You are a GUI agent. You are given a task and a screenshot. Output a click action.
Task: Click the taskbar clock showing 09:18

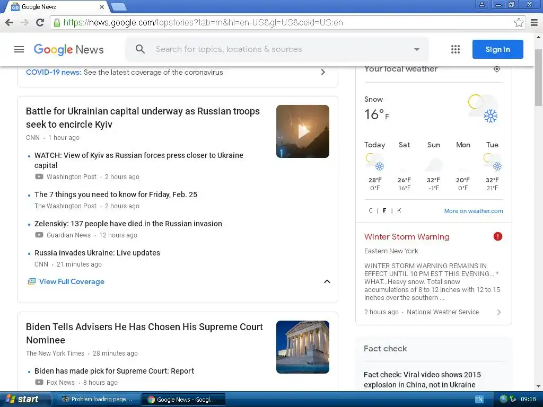[528, 399]
